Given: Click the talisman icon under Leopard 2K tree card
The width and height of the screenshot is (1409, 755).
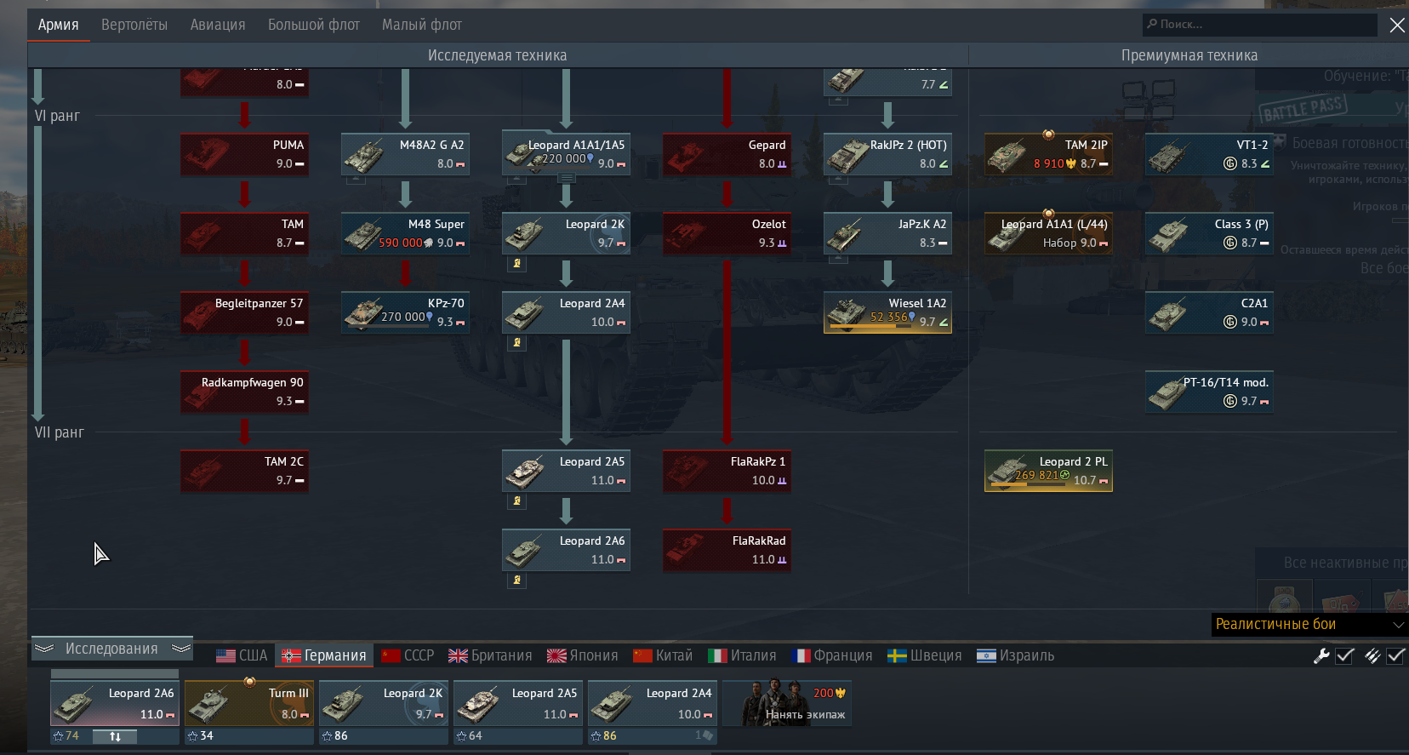Looking at the screenshot, I should click(x=516, y=264).
